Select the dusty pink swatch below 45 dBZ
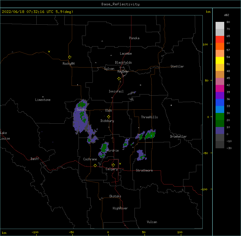The height and width of the screenshot is (236, 241). pos(220,82)
